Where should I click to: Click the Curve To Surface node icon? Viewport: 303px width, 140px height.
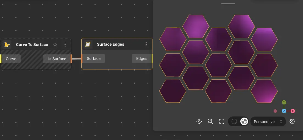pyautogui.click(x=7, y=45)
